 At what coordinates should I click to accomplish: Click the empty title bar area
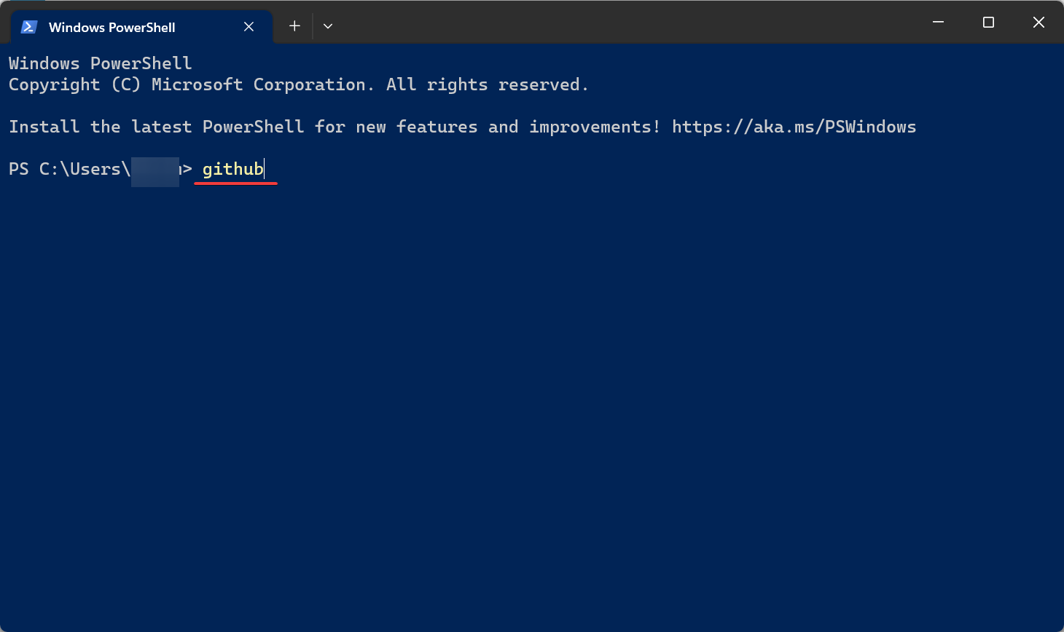tap(627, 23)
